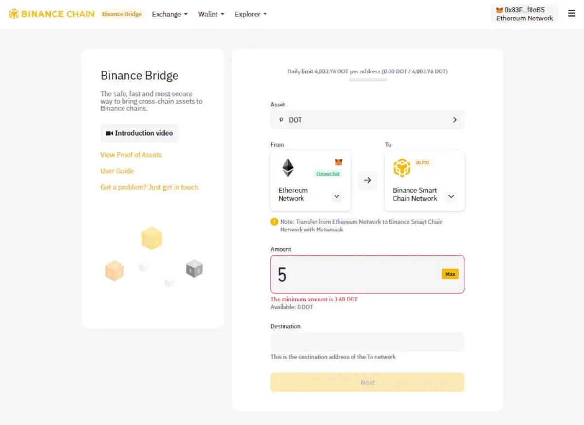Image resolution: width=584 pixels, height=425 pixels.
Task: Click the Max amount button
Action: (x=450, y=274)
